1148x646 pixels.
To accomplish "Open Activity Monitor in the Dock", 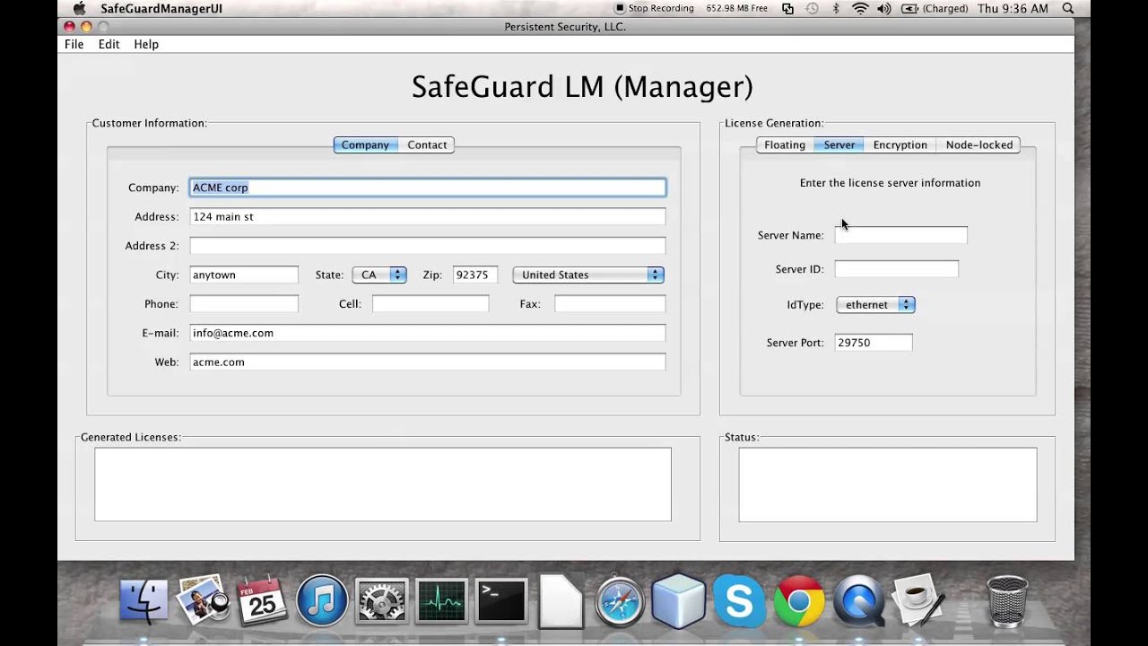I will click(x=441, y=600).
